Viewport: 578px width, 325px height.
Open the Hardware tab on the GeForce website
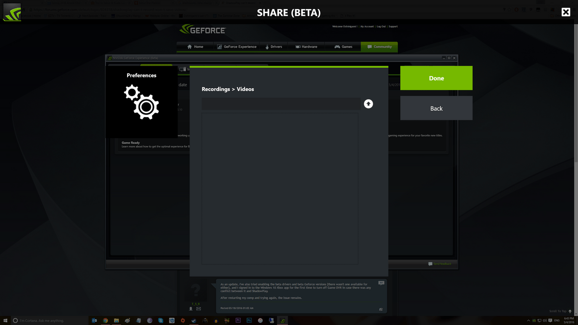(306, 47)
